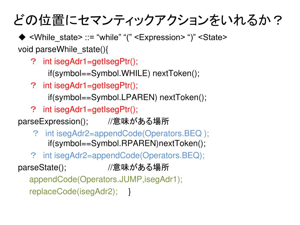The width and height of the screenshot is (300, 225).
Task: Select 'int isegAdr2=appendCode(Operators.BEQ);' just above 'parseState();'
Action: tap(124, 155)
